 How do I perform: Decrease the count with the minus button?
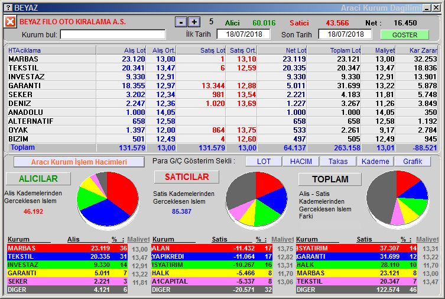[181, 22]
